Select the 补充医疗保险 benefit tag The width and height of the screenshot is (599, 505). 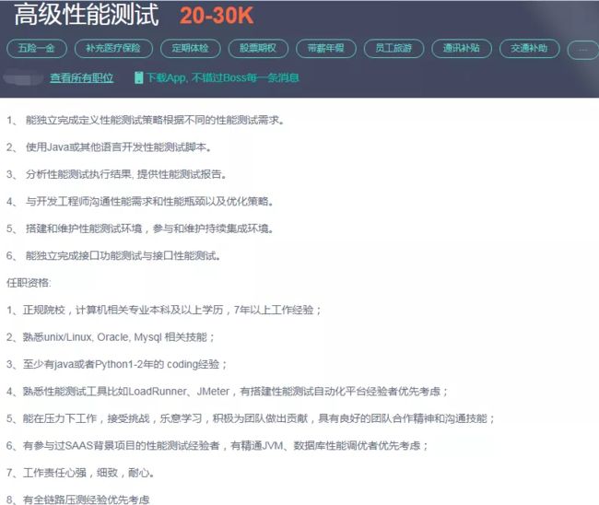[x=113, y=48]
